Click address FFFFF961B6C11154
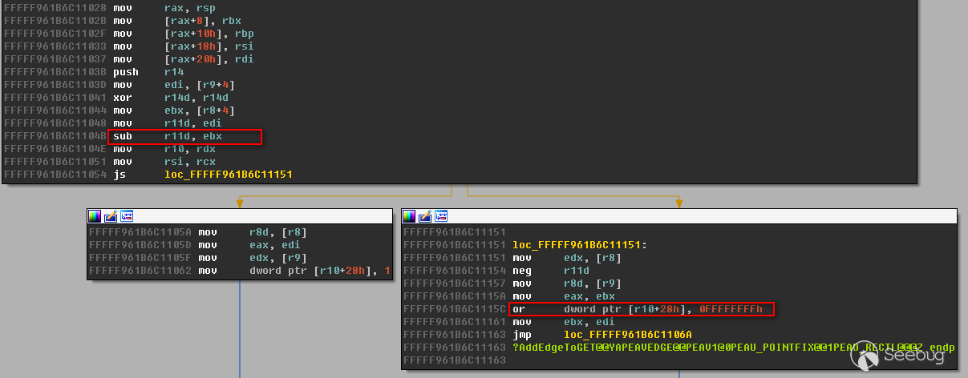The image size is (968, 378). (x=455, y=271)
